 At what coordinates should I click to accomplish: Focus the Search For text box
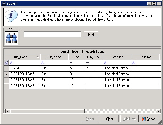pos(52,34)
